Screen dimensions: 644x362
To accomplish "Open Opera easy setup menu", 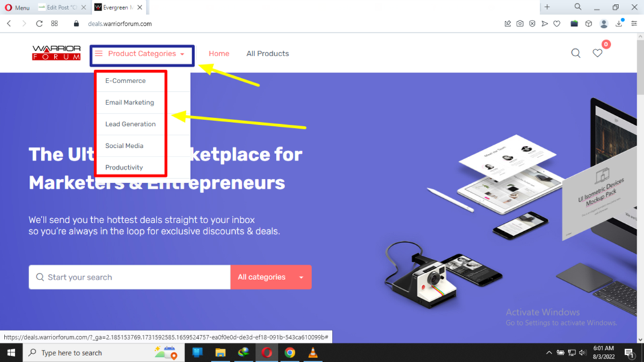I will click(634, 24).
